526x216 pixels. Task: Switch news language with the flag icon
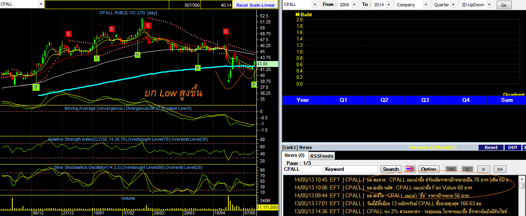(410, 169)
